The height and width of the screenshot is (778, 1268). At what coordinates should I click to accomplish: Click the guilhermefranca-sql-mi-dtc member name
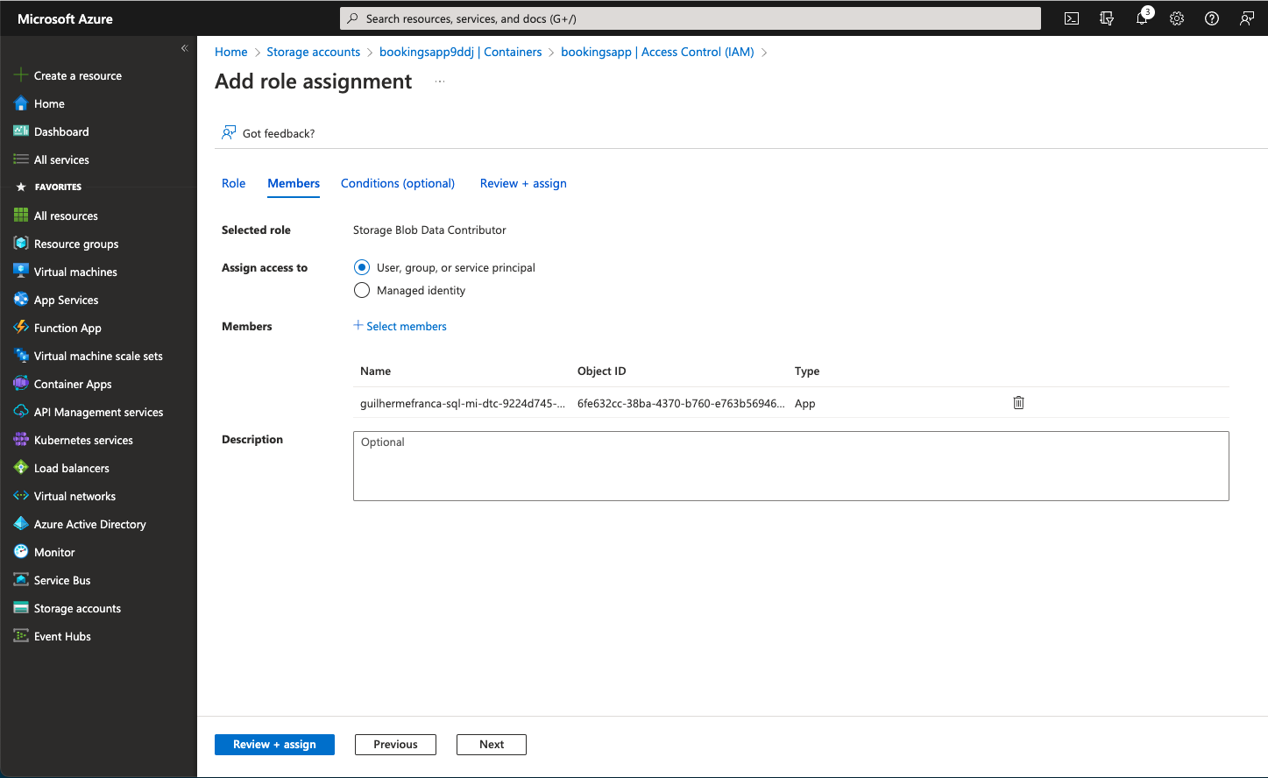pyautogui.click(x=463, y=403)
